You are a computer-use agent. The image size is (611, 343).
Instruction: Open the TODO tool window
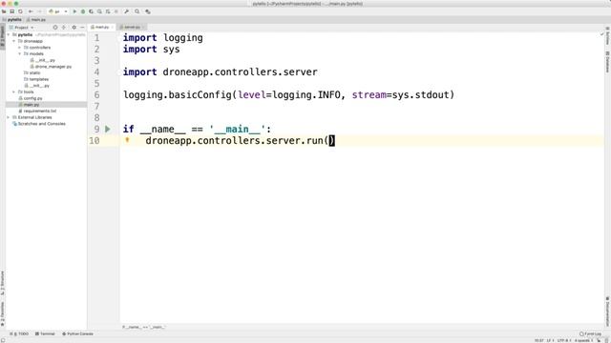19,333
